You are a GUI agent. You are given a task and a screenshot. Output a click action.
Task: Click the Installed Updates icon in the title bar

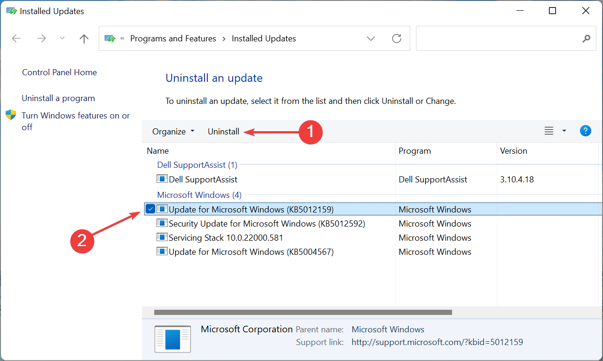(10, 10)
